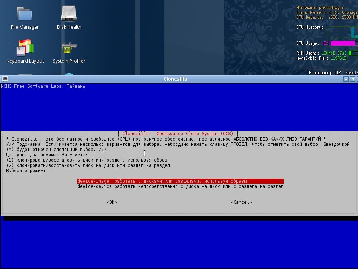The width and height of the screenshot is (358, 269).
Task: Click the <Cancel> button in Clonezilla
Action: [x=241, y=202]
